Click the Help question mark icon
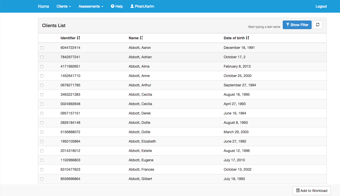This screenshot has width=340, height=196. [112, 6]
